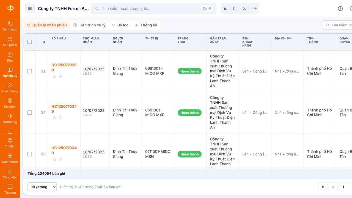The image size is (352, 198).
Task: Open Danh mục in the sidebar
Action: point(10,26)
